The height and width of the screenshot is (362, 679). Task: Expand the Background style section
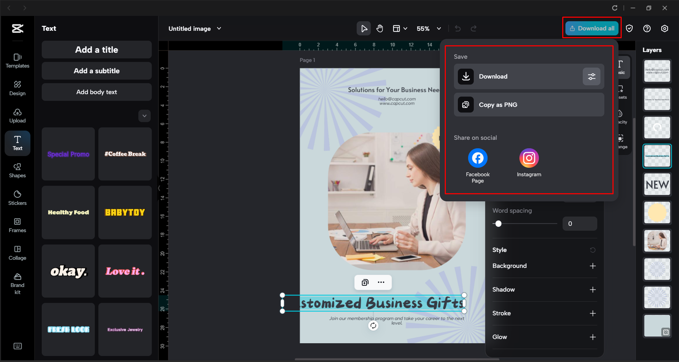(593, 266)
